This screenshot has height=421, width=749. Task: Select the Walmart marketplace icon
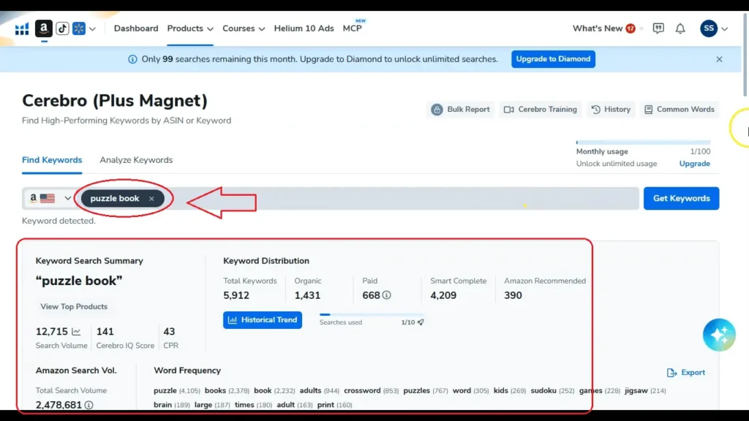pos(79,29)
